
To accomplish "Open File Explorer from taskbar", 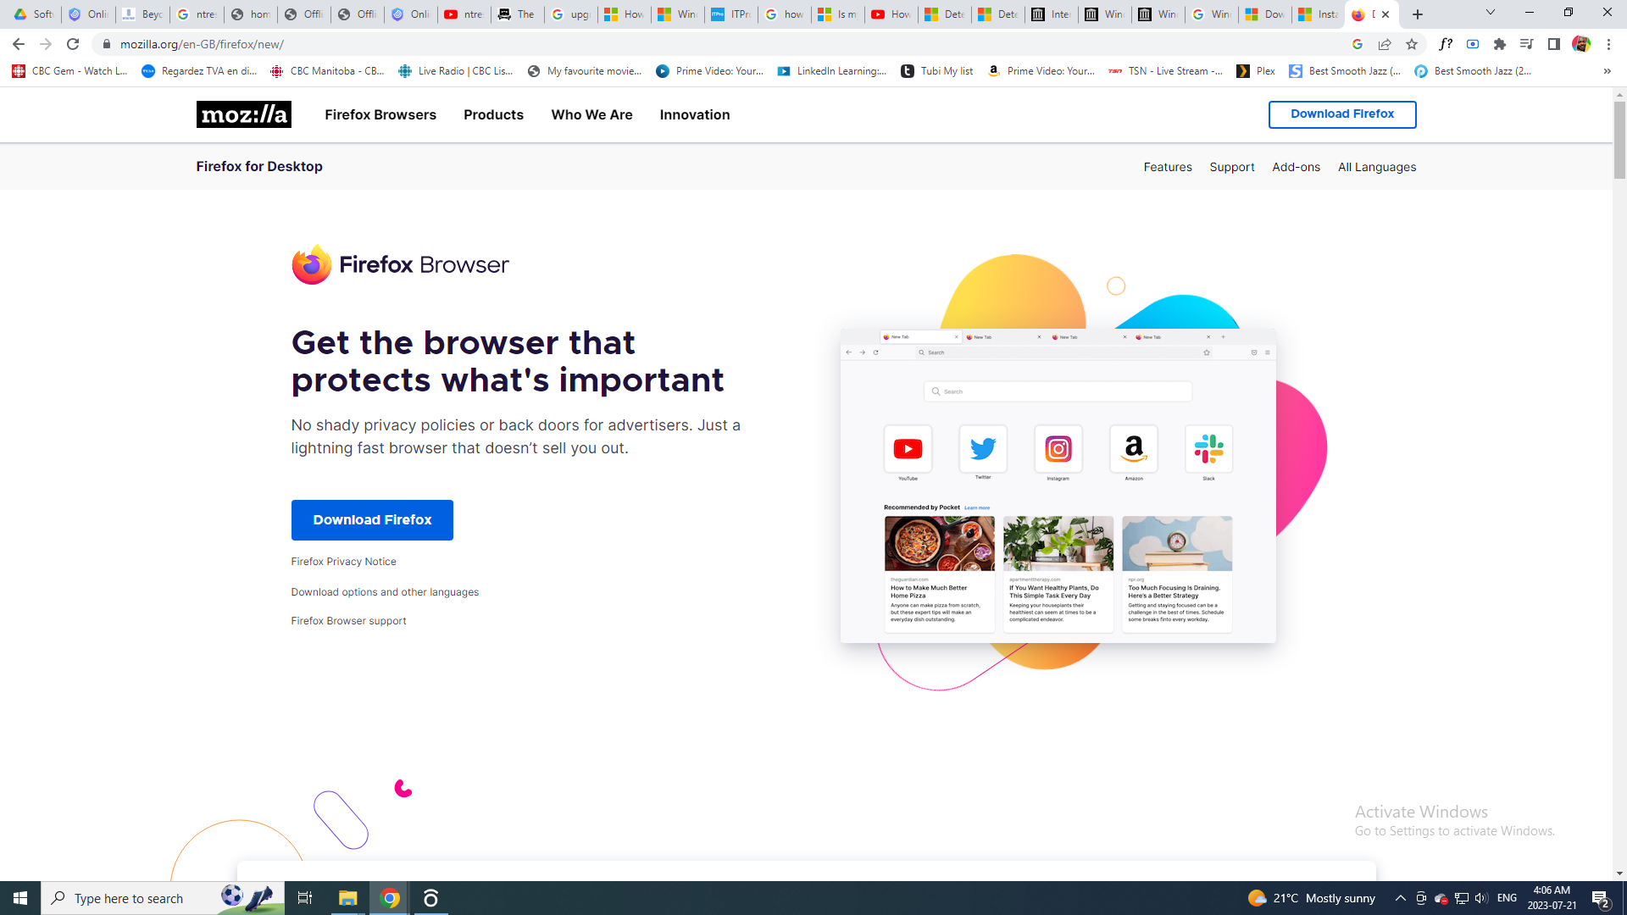I will click(347, 898).
